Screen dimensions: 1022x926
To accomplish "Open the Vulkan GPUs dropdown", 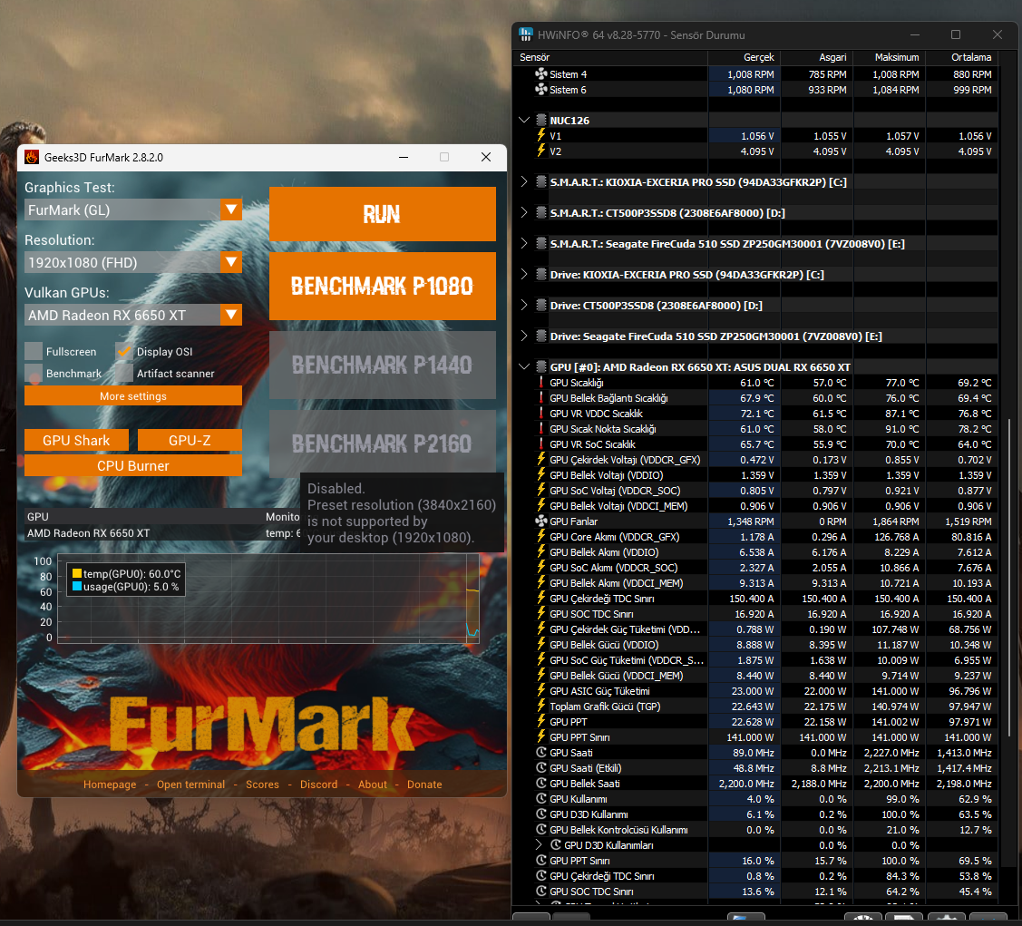I will coord(133,315).
